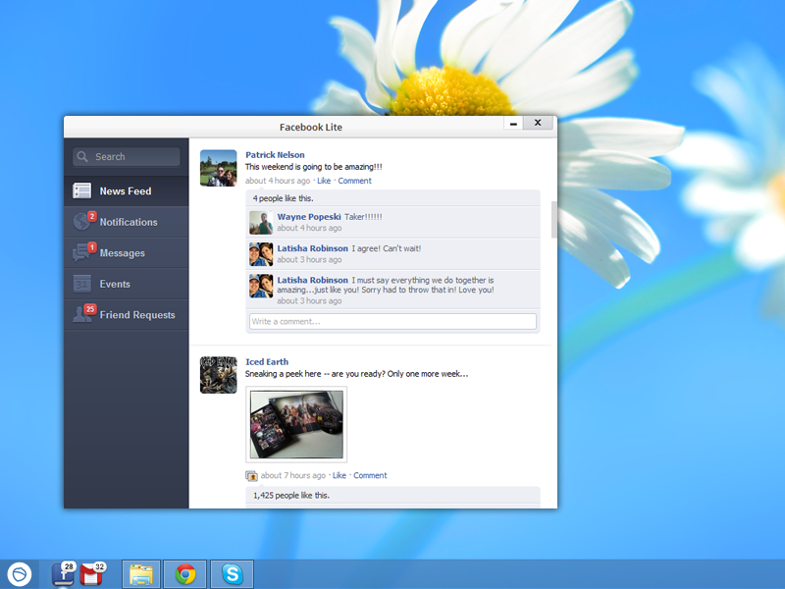Click the red 25 badge on Friend Requests

pyautogui.click(x=90, y=309)
